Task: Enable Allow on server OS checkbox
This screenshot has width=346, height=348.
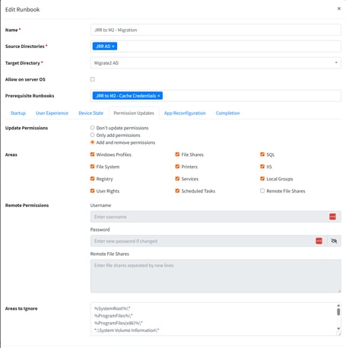Action: (93, 79)
